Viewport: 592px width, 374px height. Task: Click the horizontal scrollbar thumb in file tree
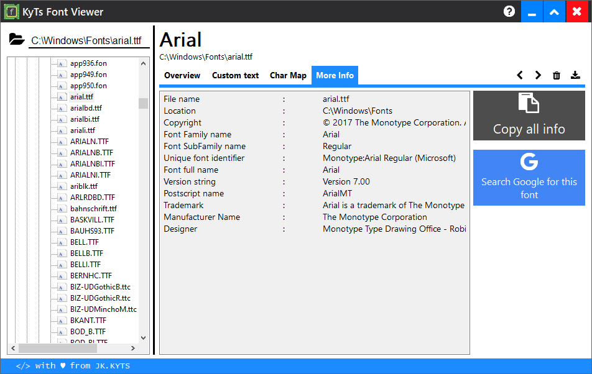point(58,349)
